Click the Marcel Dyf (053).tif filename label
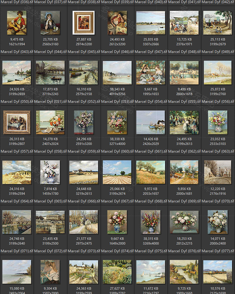 pos(117,101)
